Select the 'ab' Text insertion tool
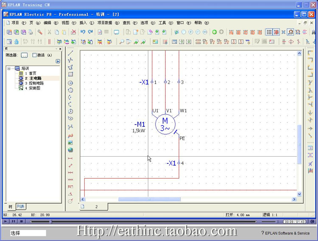 pos(70,136)
